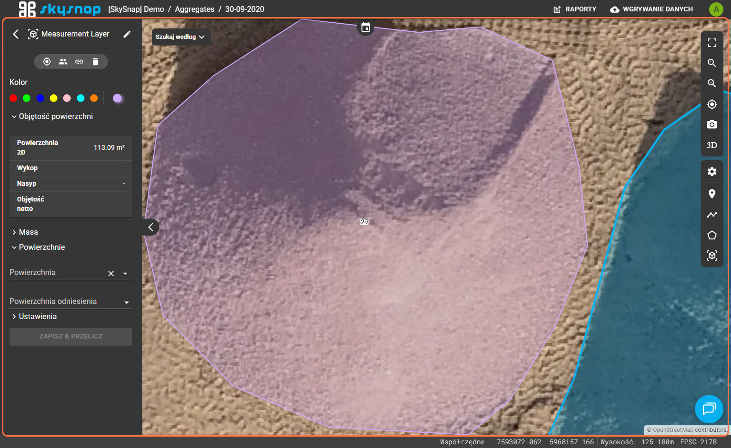This screenshot has height=448, width=731.
Task: Switch to 3D view
Action: coord(712,145)
